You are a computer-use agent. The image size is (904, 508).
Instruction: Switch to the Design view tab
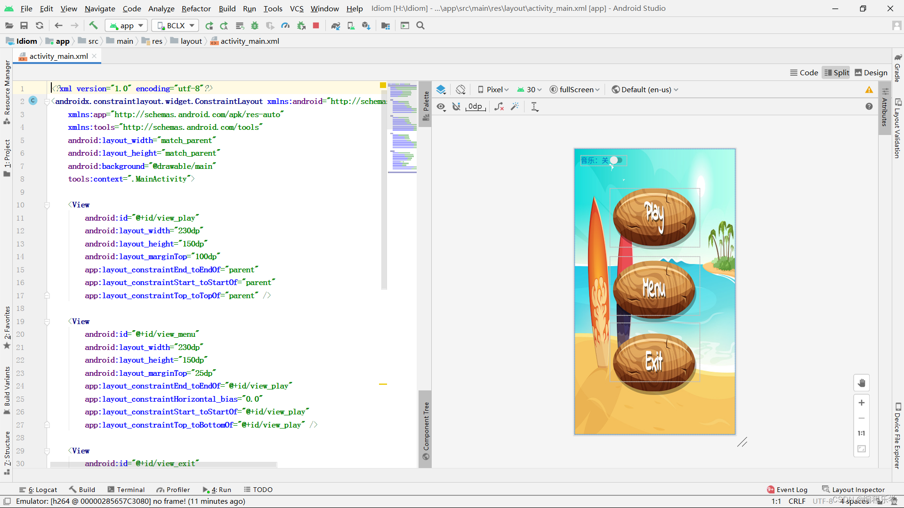pos(871,72)
